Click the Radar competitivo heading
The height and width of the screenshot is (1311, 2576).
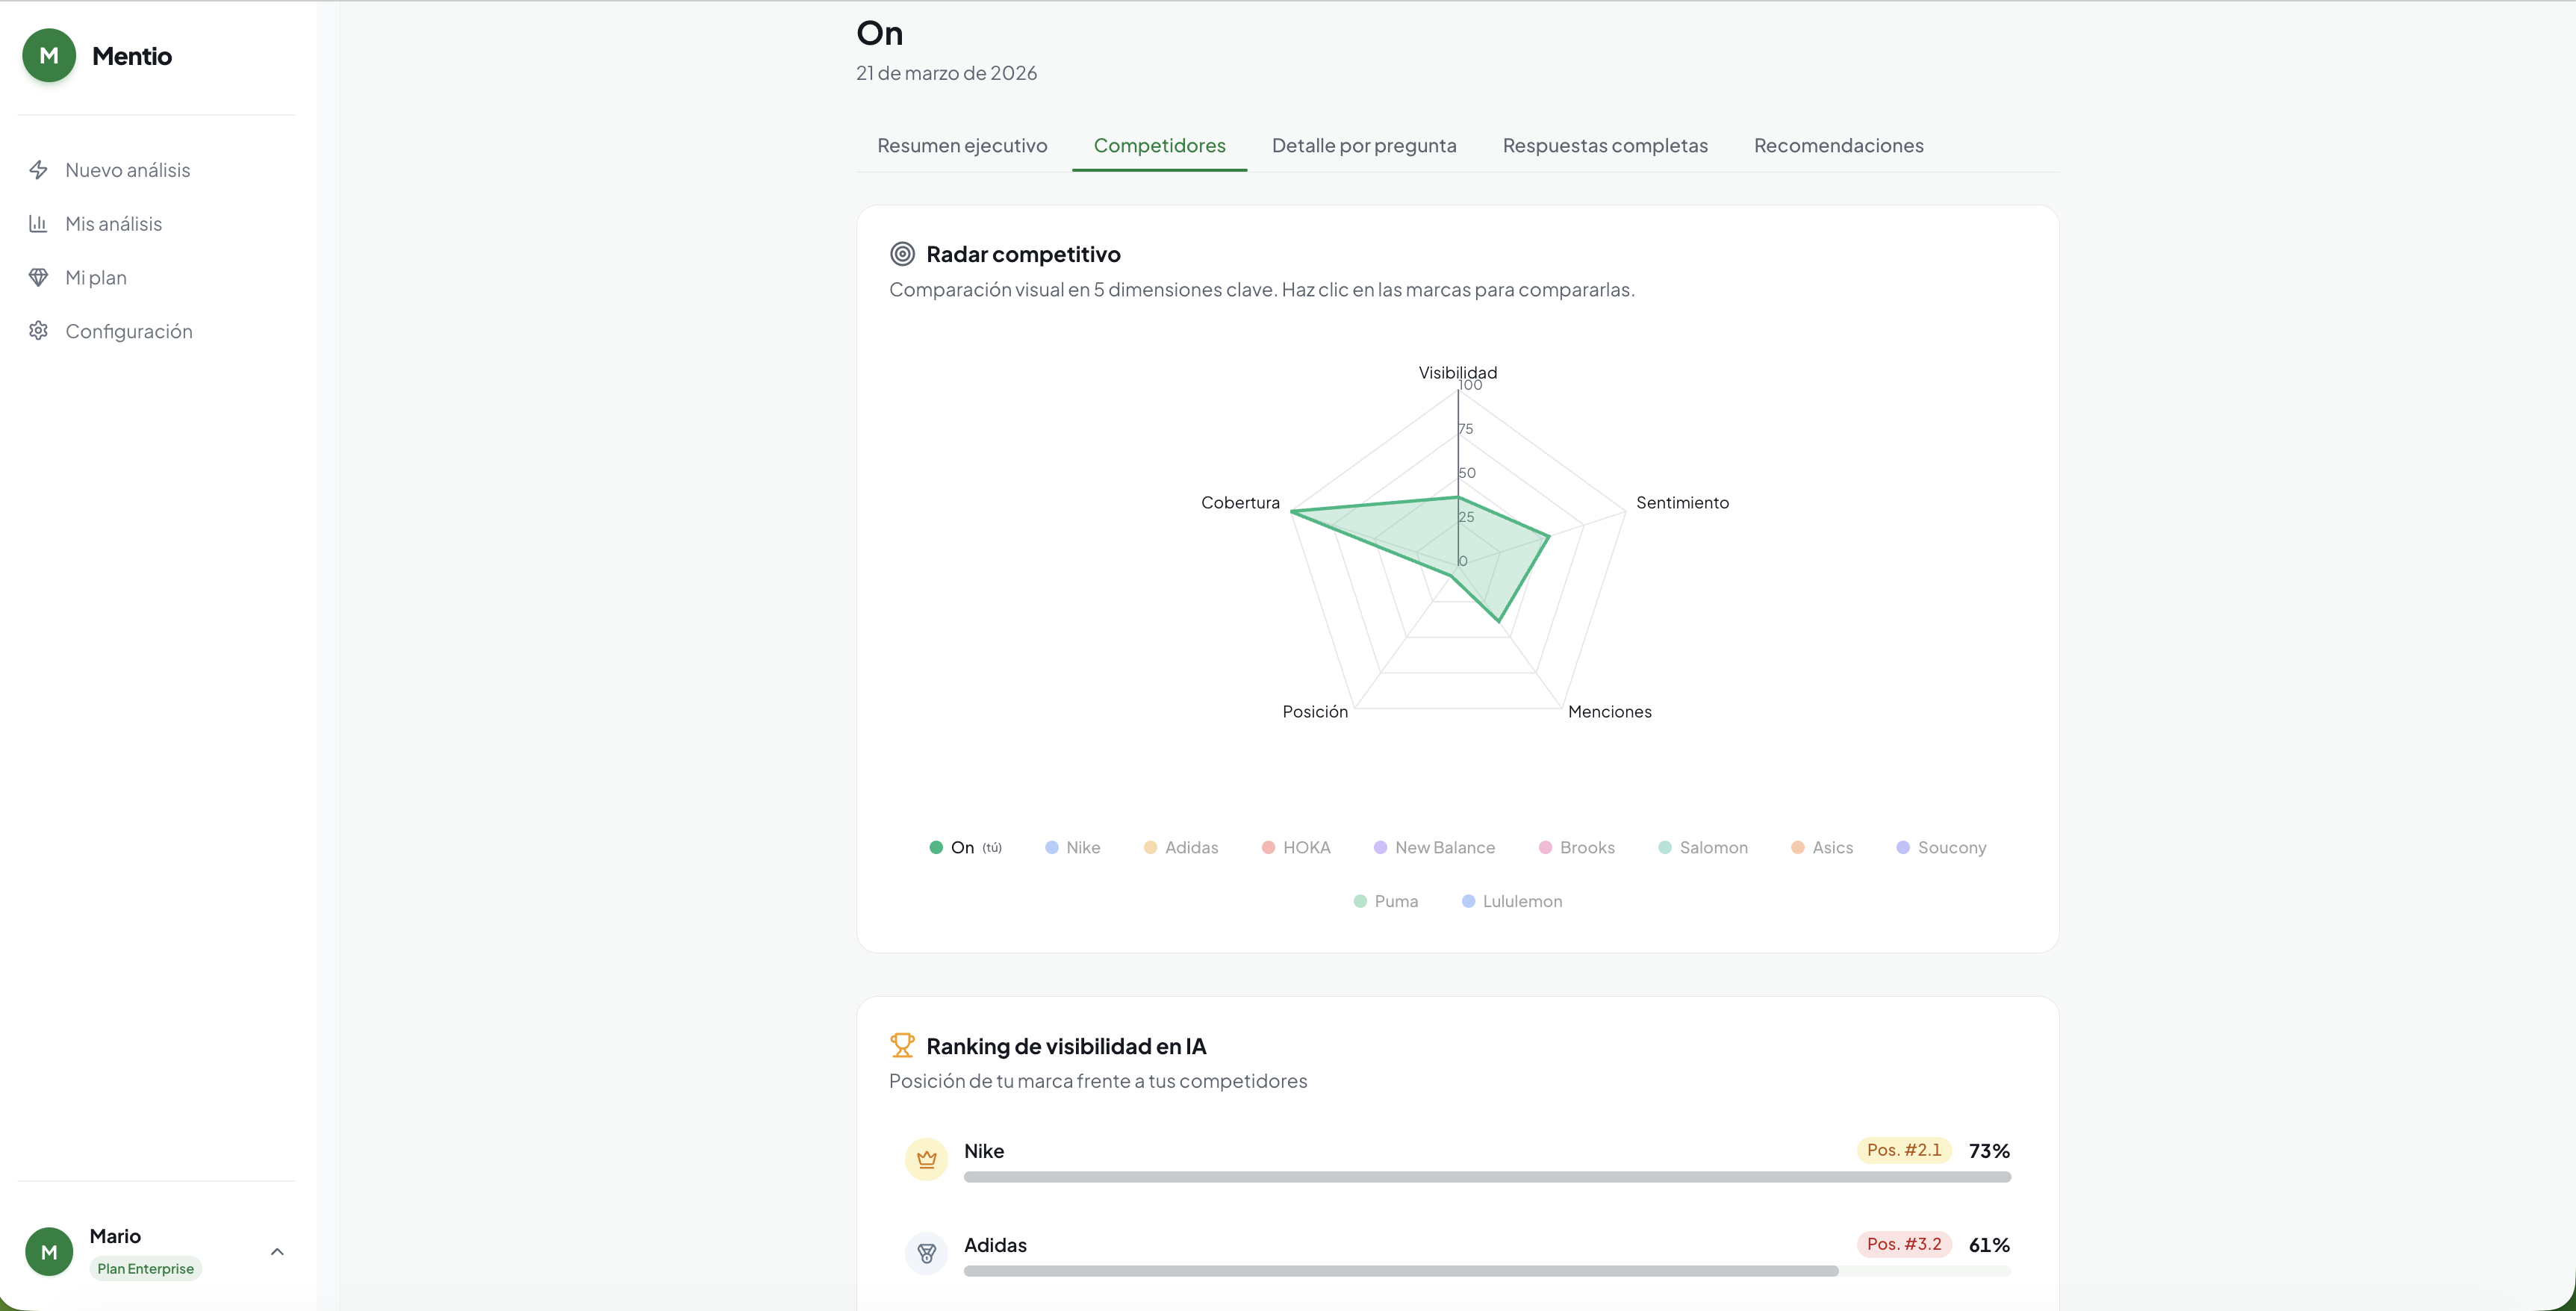[x=1023, y=254]
